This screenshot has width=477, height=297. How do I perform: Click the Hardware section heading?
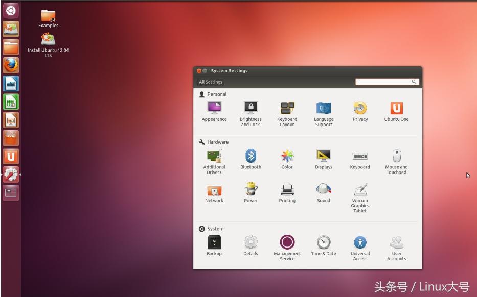218,142
